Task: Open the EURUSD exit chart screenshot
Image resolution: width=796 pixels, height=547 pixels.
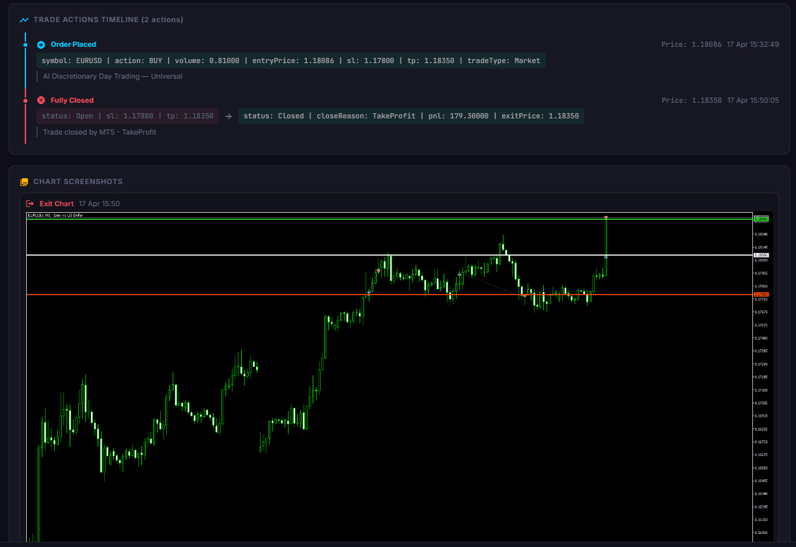Action: (399, 376)
